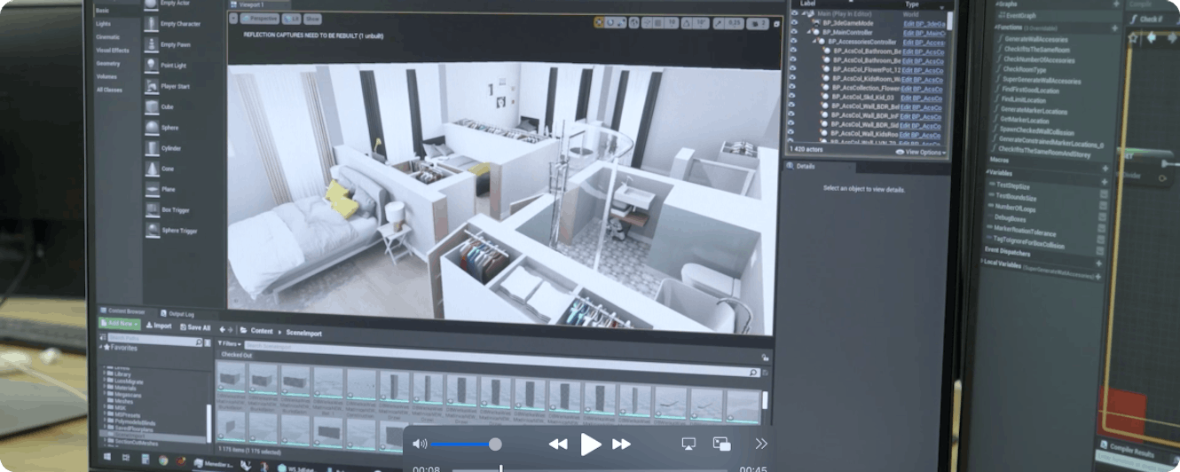Screen dimensions: 1180x472
Task: Click the Save All icon in Content Browser
Action: coord(182,327)
